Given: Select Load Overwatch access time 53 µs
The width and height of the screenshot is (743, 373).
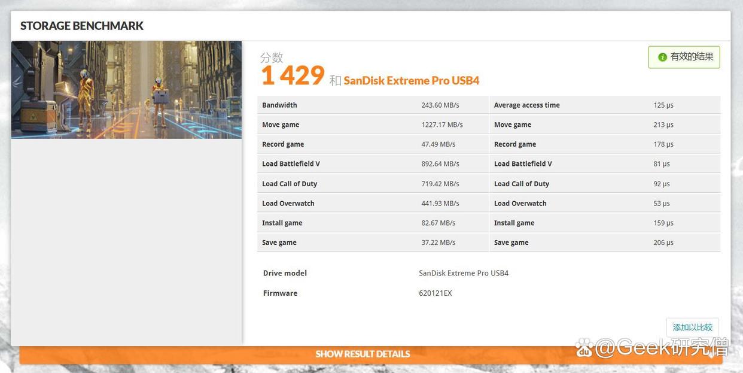Looking at the screenshot, I should (662, 204).
